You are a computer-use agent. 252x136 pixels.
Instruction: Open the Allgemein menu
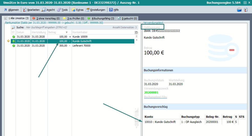click(11, 10)
